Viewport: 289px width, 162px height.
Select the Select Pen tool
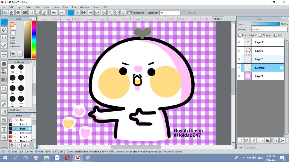(4, 112)
